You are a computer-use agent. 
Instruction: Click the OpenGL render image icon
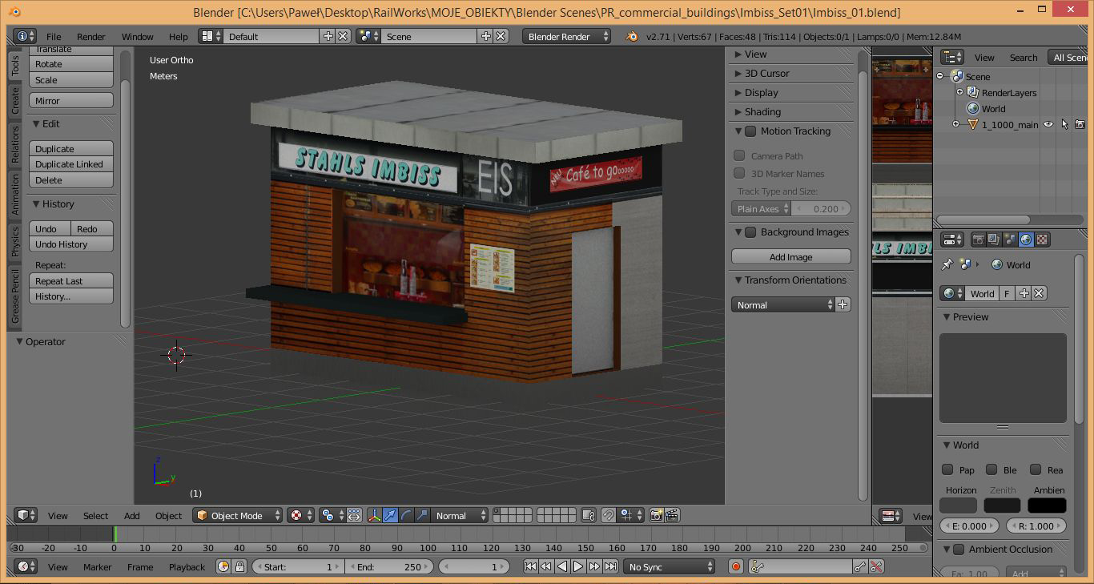(656, 515)
